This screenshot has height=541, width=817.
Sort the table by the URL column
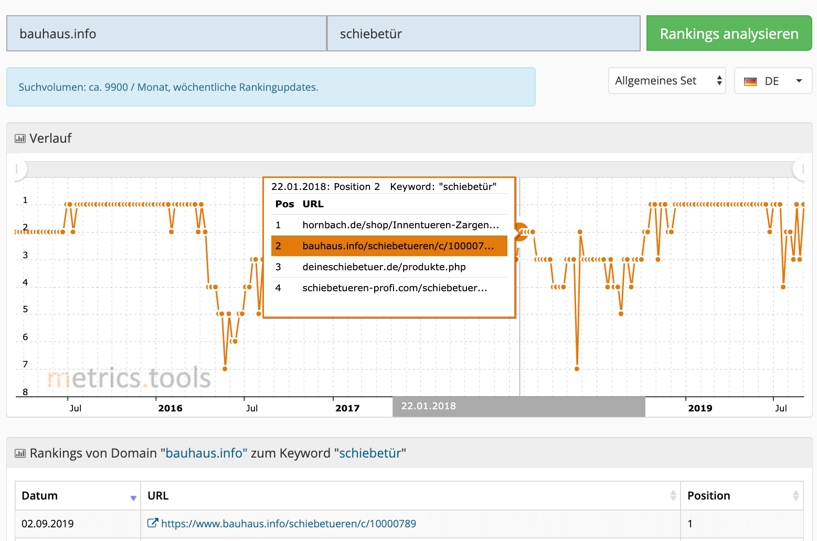coord(410,496)
